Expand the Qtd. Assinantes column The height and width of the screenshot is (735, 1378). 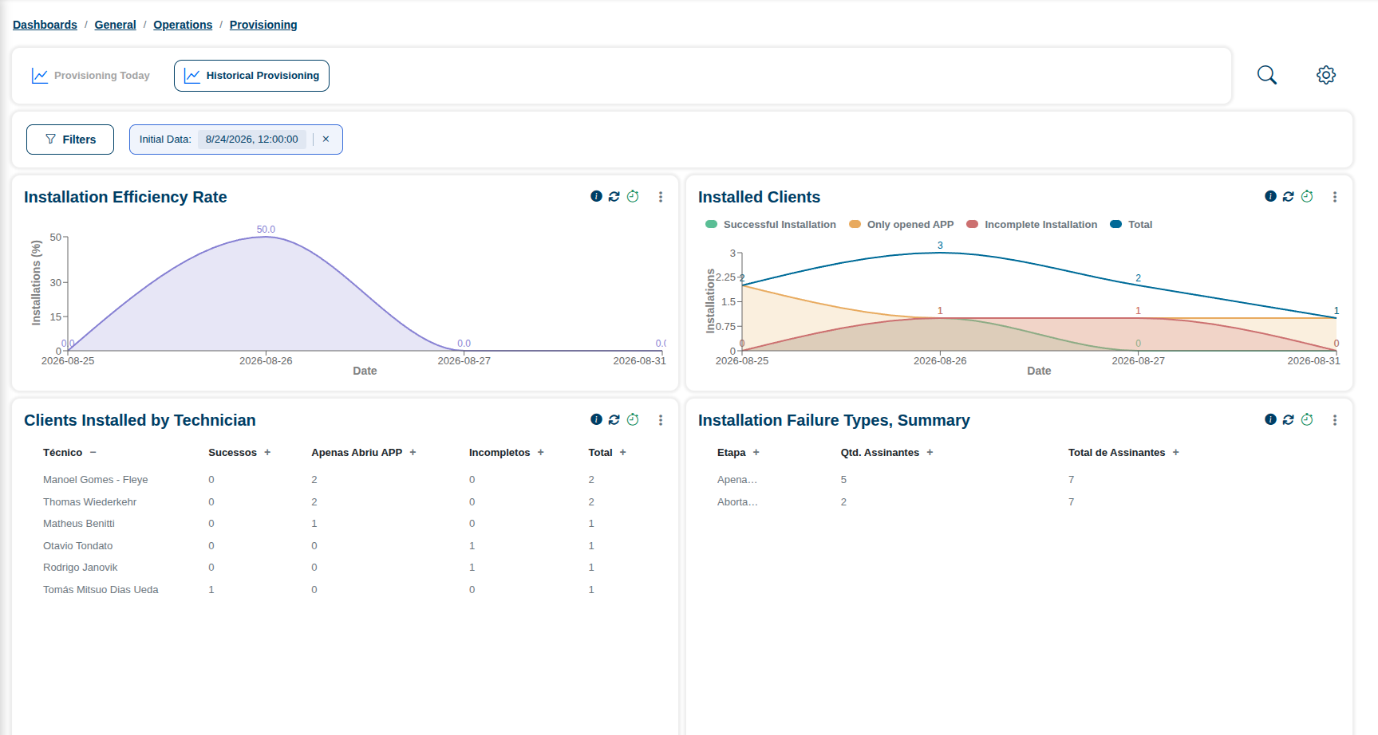click(x=930, y=452)
